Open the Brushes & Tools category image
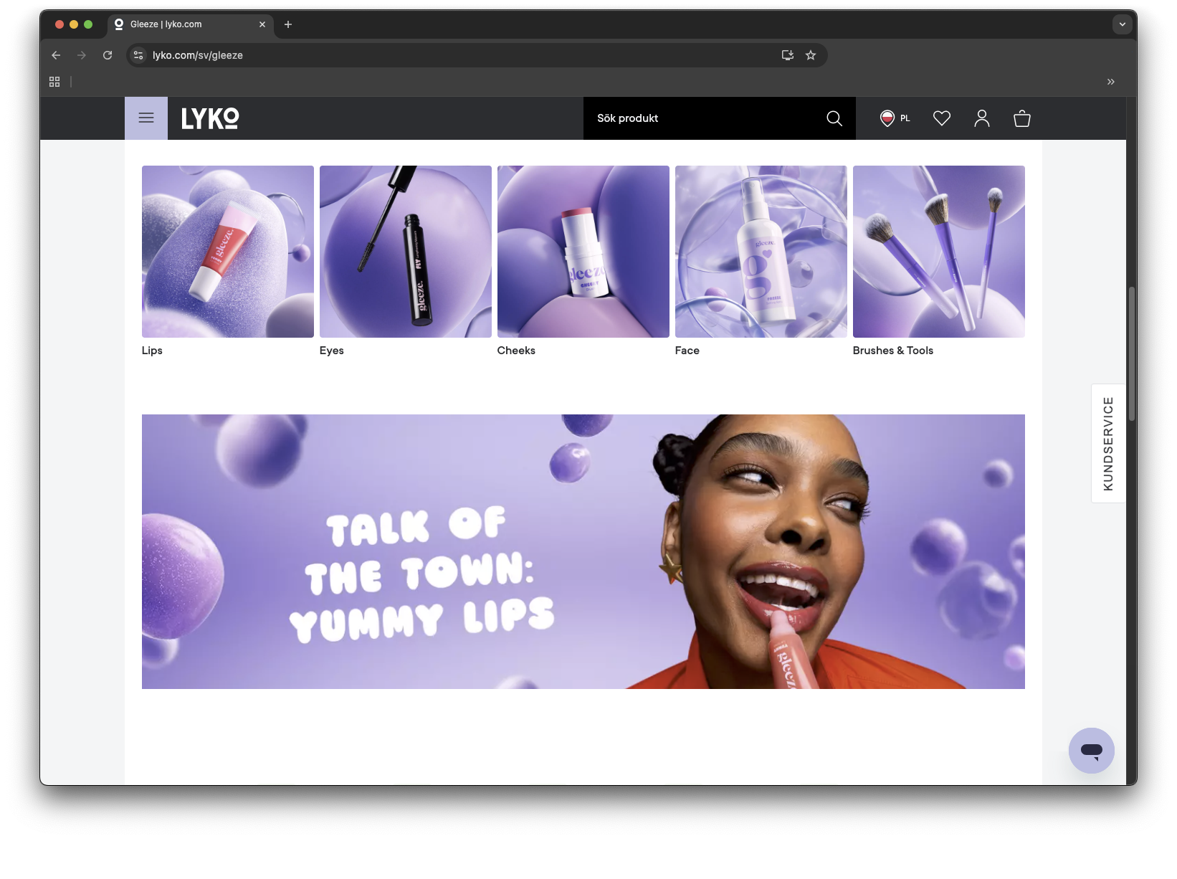This screenshot has width=1177, height=879. pos(939,252)
